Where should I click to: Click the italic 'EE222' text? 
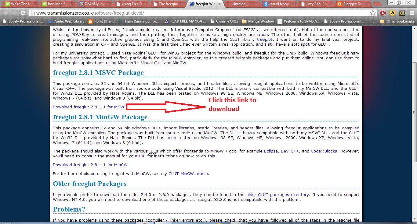[249, 30]
